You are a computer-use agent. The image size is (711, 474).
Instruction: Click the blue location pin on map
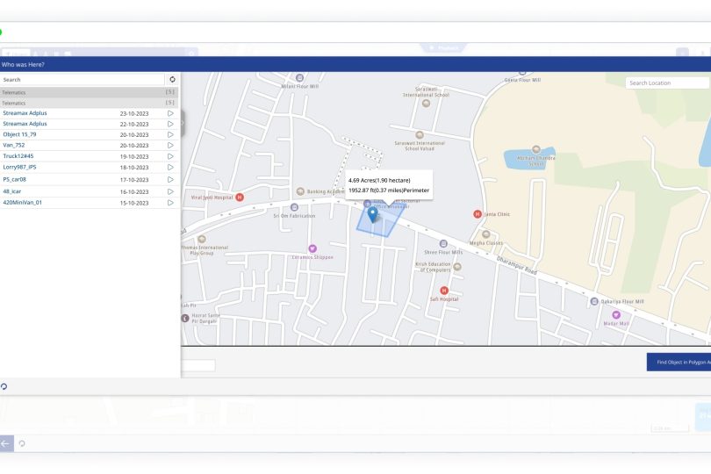tap(373, 214)
